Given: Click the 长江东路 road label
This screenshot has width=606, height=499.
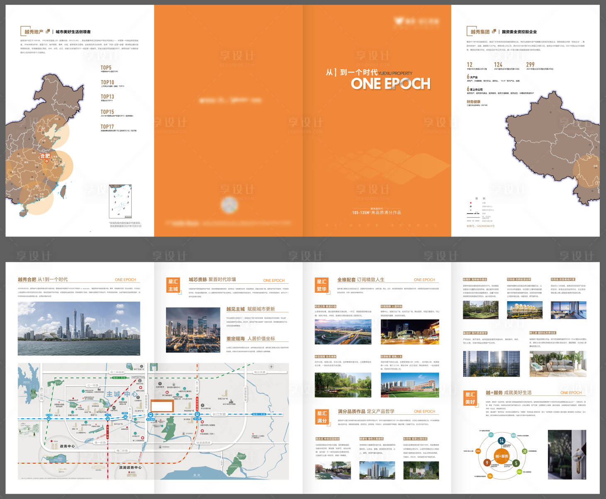Looking at the screenshot, I should pyautogui.click(x=219, y=414).
